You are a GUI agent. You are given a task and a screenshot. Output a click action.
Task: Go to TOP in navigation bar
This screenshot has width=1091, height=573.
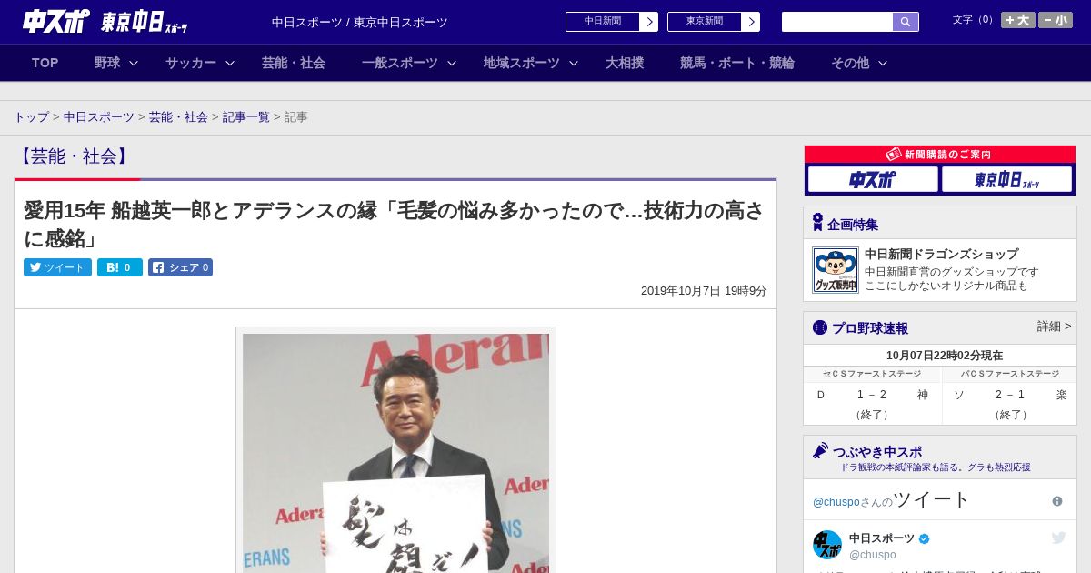pos(45,63)
